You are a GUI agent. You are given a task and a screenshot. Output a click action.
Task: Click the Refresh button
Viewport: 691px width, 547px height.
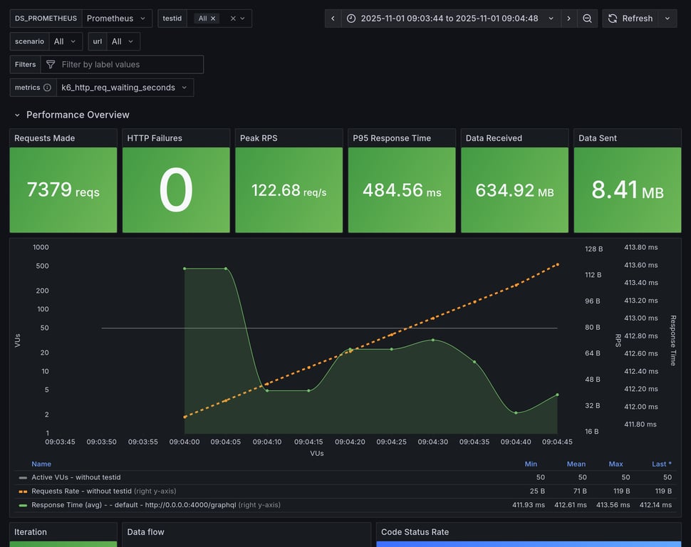[630, 19]
